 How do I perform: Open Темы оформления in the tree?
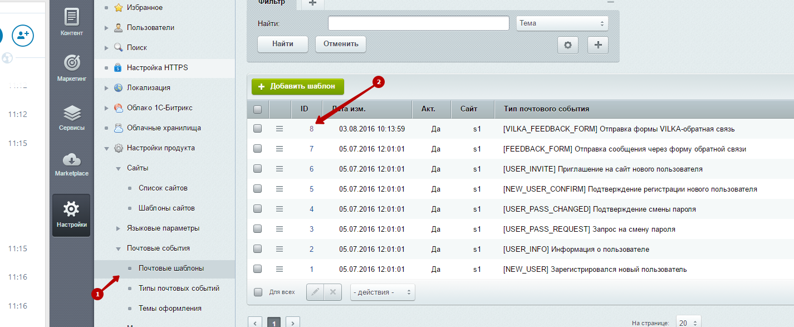pyautogui.click(x=170, y=309)
